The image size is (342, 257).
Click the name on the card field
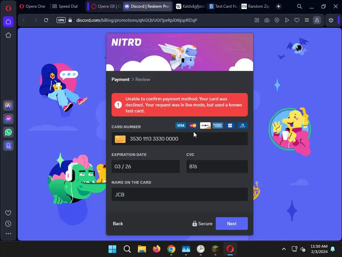[179, 194]
